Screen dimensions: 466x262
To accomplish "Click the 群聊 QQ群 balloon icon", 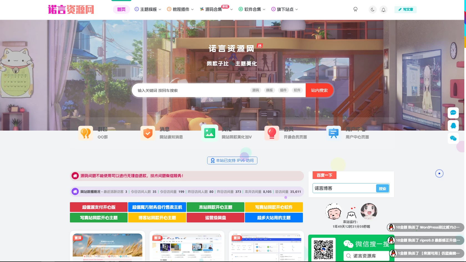I will point(85,133).
